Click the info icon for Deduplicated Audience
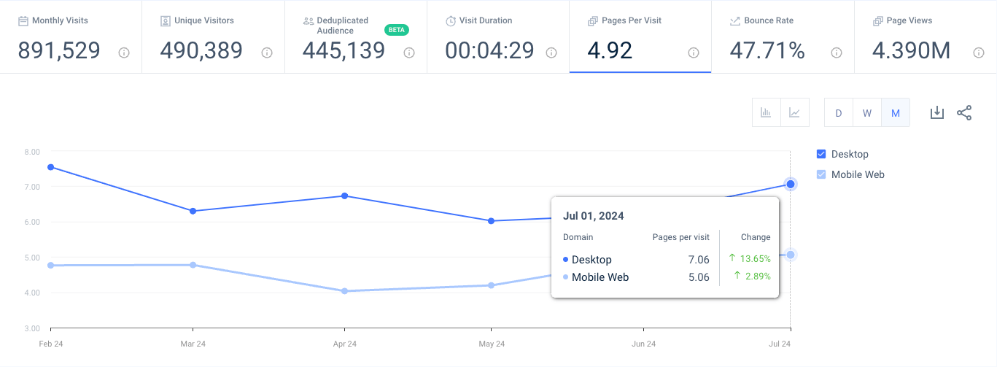This screenshot has height=367, width=997. point(409,53)
